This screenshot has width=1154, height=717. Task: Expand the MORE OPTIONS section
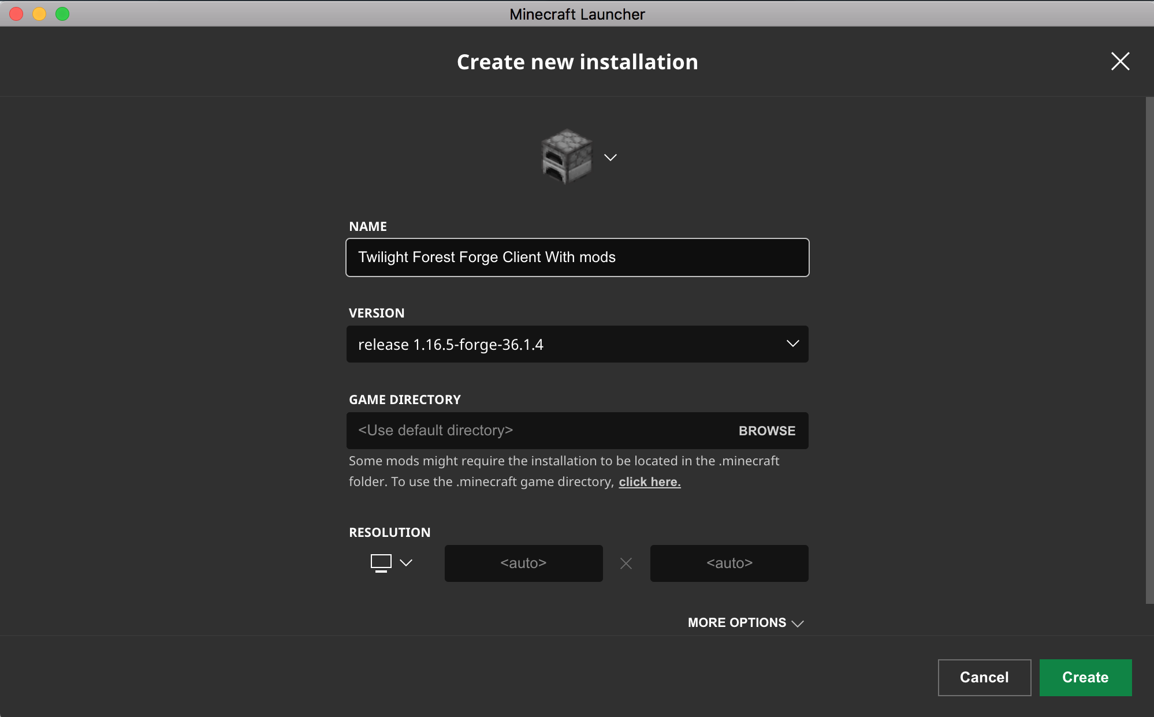tap(743, 623)
